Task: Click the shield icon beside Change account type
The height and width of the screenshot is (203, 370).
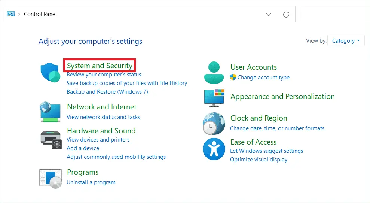Action: click(x=233, y=77)
